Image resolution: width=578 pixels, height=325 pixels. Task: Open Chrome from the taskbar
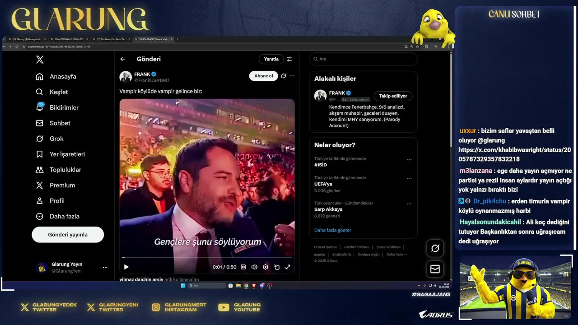pyautogui.click(x=246, y=286)
